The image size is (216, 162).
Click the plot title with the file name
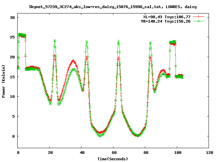coord(112,7)
